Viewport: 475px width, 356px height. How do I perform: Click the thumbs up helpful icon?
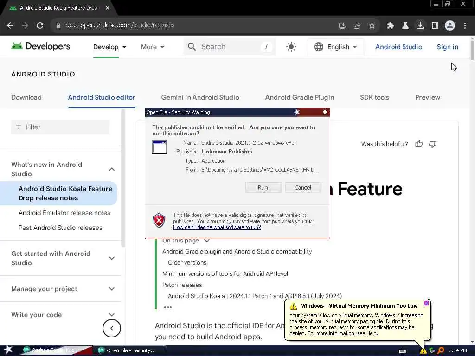click(x=419, y=144)
